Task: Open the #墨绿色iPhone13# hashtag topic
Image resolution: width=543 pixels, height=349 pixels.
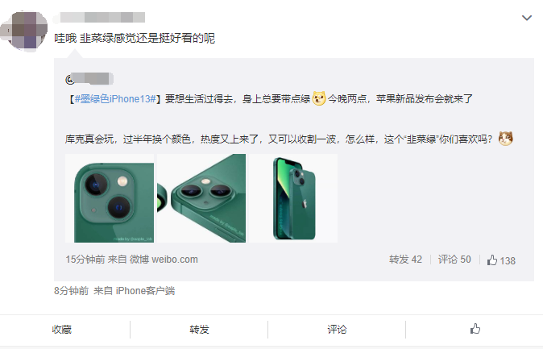Action: [x=115, y=99]
